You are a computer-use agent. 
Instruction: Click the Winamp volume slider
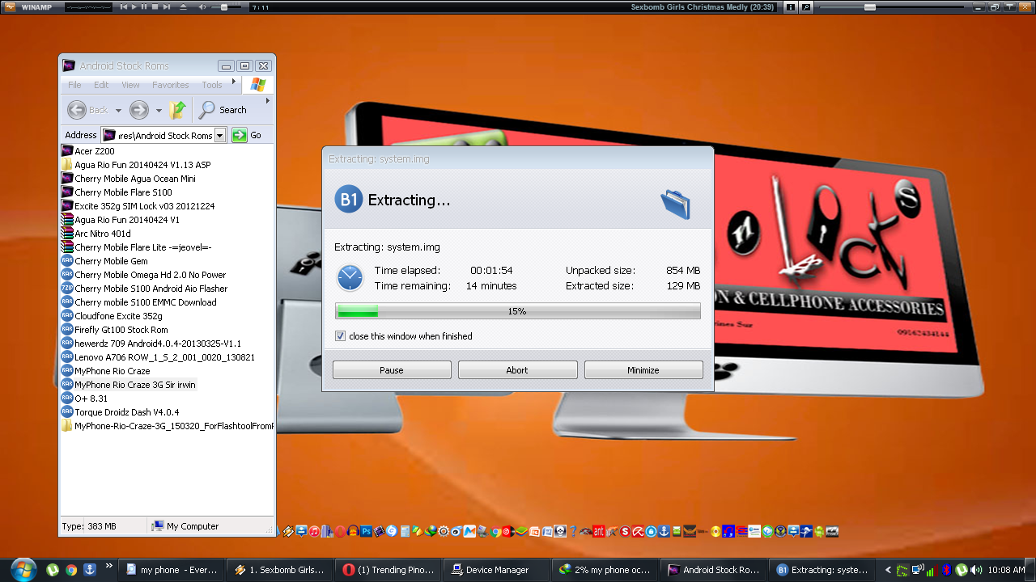225,6
